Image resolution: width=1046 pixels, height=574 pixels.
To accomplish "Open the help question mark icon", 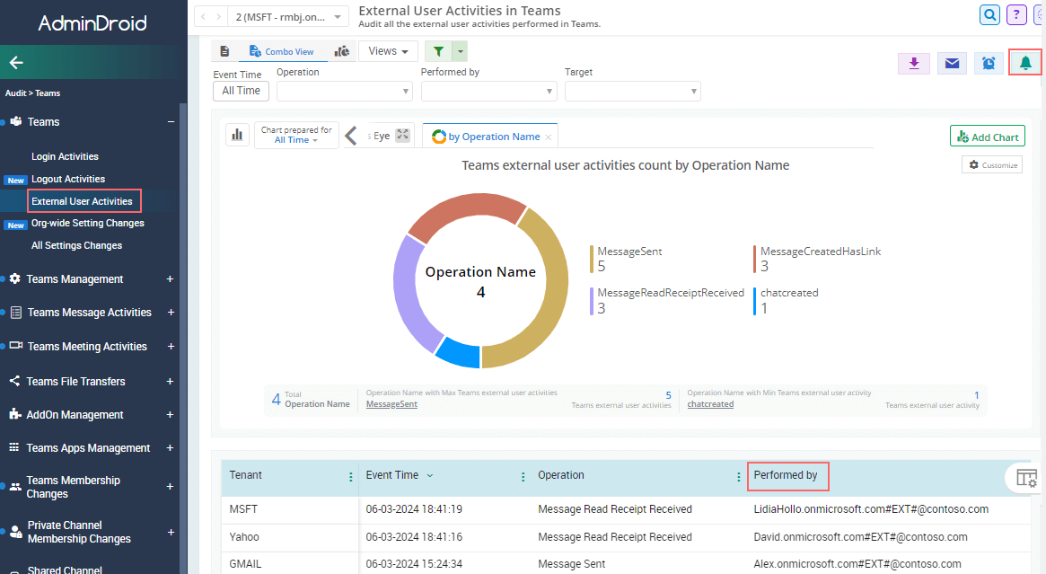I will 1015,15.
